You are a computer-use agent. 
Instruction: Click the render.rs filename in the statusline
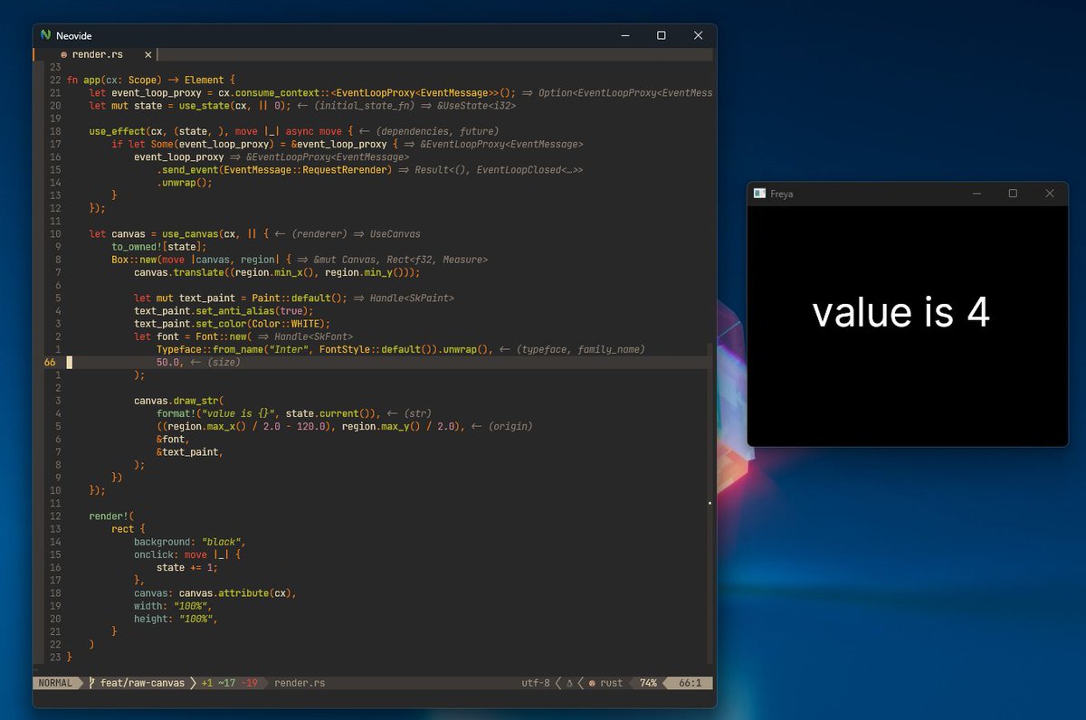click(300, 683)
